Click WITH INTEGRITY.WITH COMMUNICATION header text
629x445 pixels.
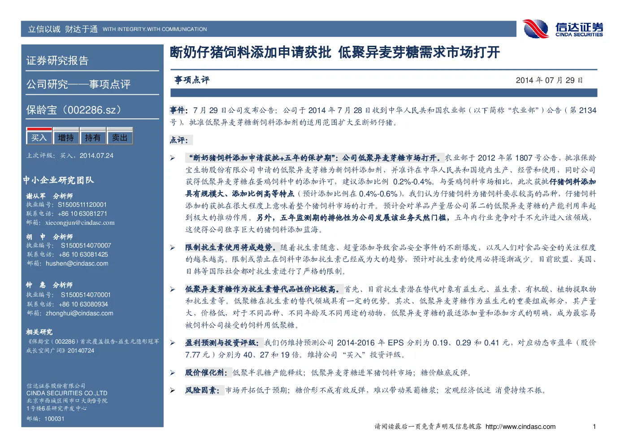[155, 29]
